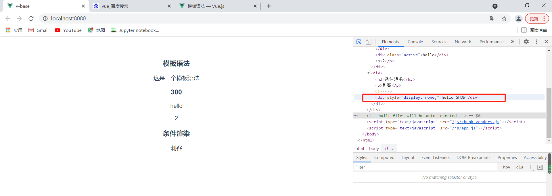
Task: Close the vue_百度搜索 tab
Action: (x=169, y=6)
